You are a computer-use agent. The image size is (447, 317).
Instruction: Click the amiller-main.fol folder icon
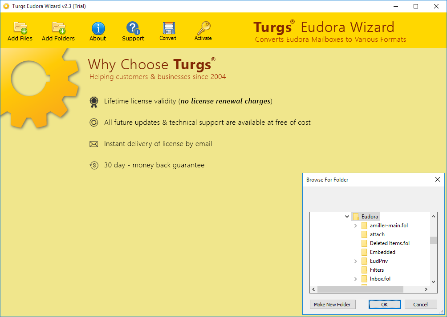point(364,226)
